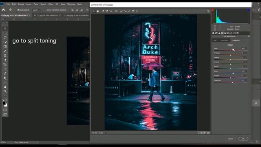This screenshot has width=261, height=147.
Task: Select the Camera Raw Hand tool
Action: pyautogui.click(x=98, y=11)
